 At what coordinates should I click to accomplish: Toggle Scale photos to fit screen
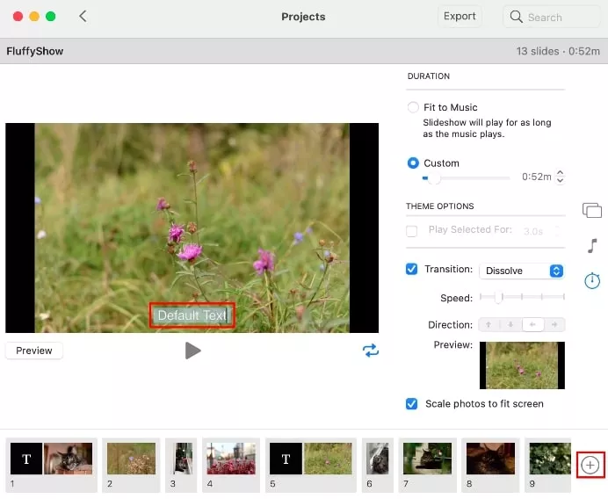(x=411, y=403)
